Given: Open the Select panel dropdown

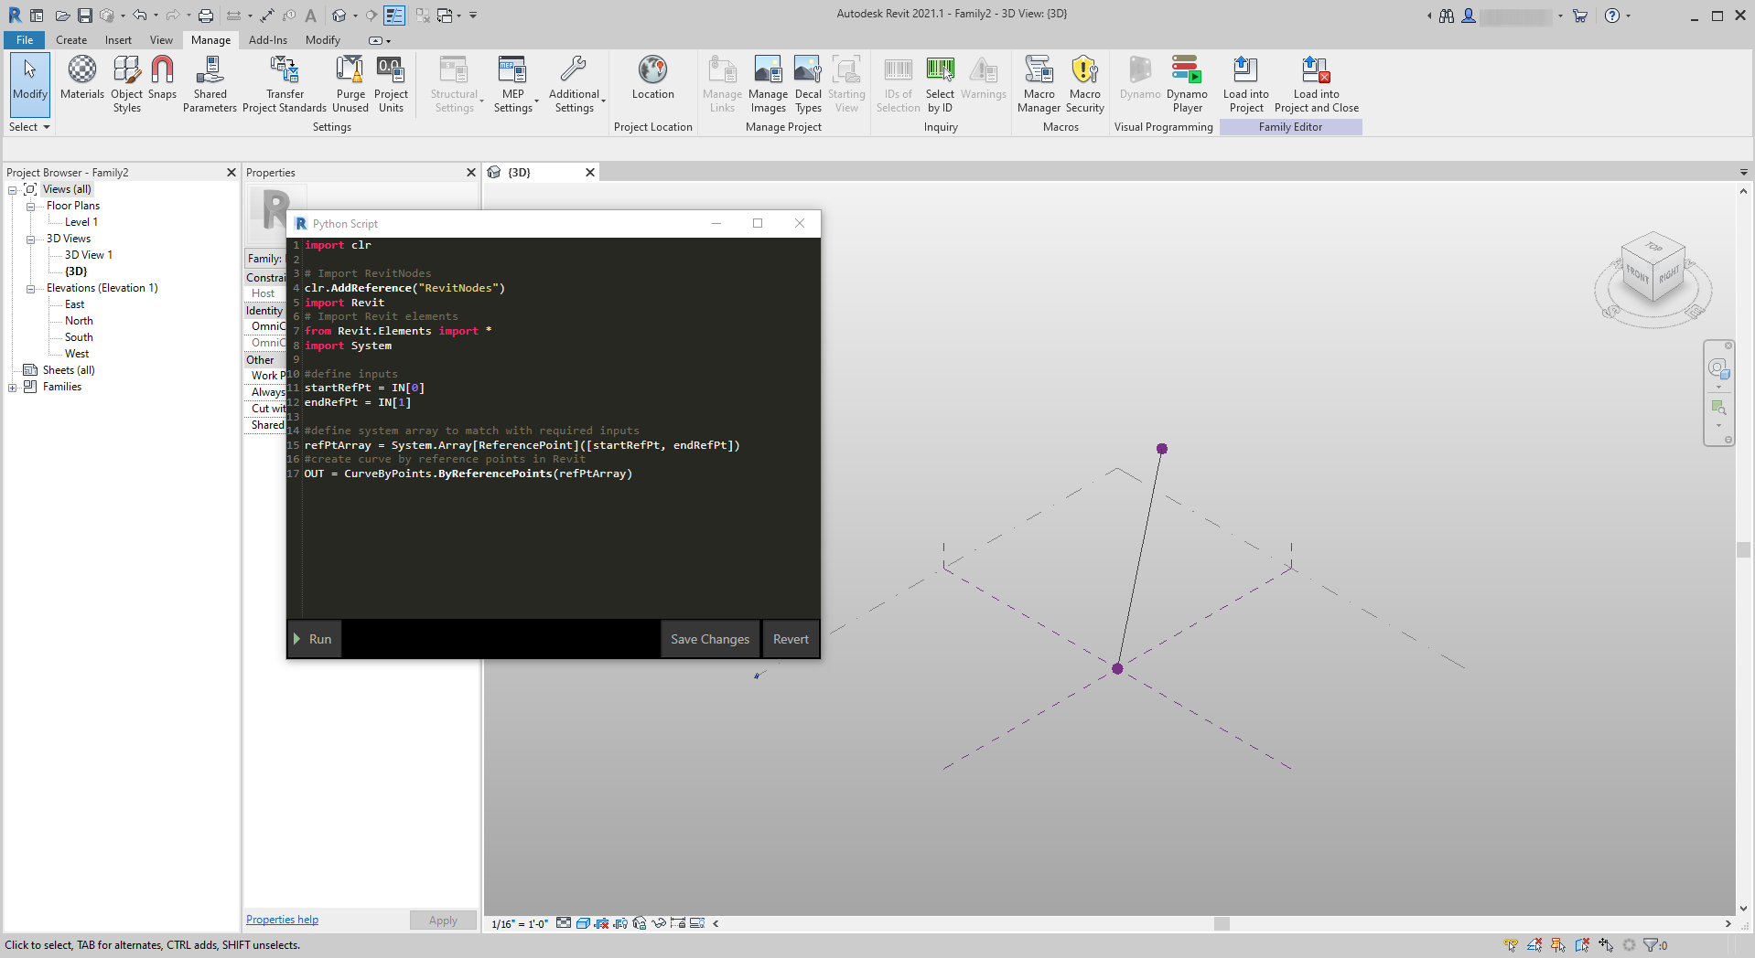Looking at the screenshot, I should point(29,127).
